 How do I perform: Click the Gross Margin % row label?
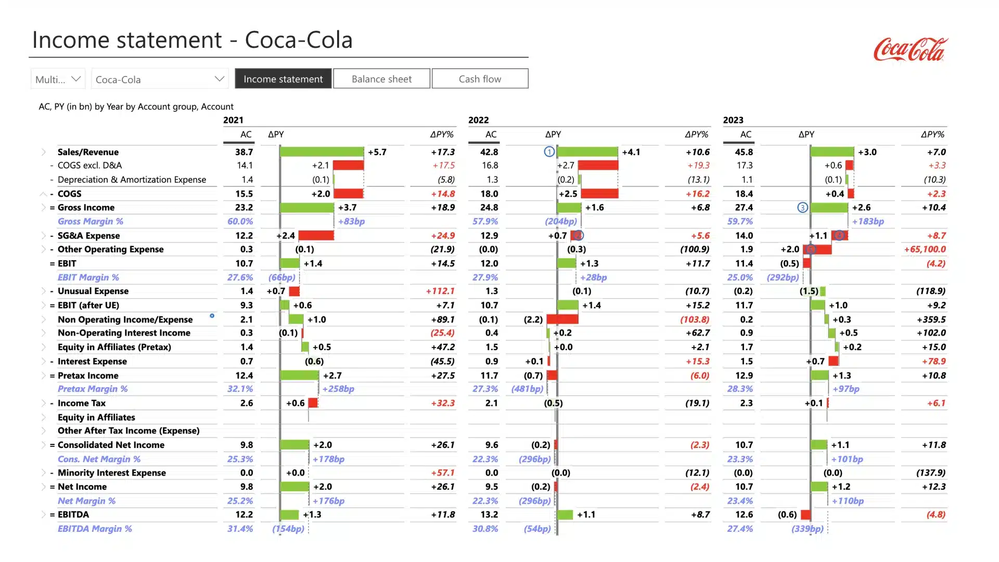pos(91,221)
